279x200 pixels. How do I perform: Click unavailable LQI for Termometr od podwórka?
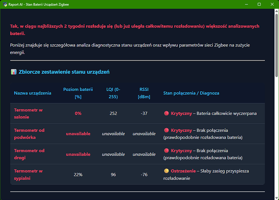(x=113, y=133)
